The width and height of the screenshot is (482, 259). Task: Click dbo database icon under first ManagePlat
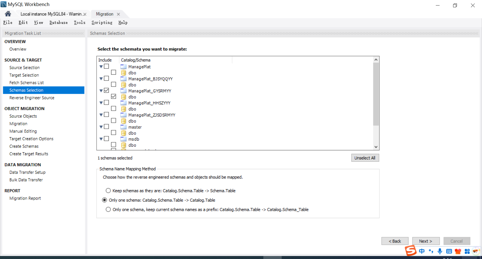point(124,73)
